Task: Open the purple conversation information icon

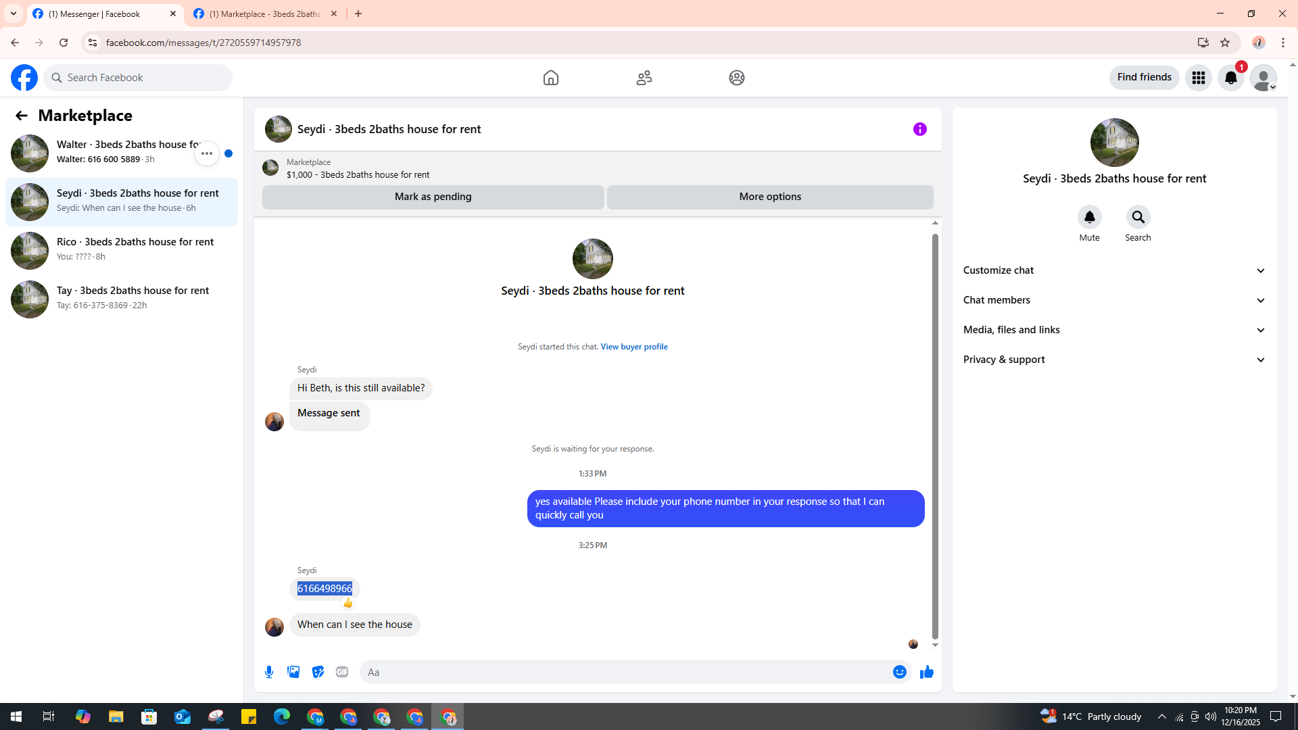Action: (920, 129)
